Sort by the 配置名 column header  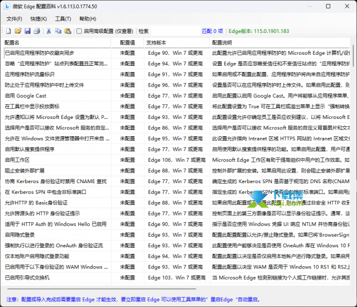coord(56,42)
